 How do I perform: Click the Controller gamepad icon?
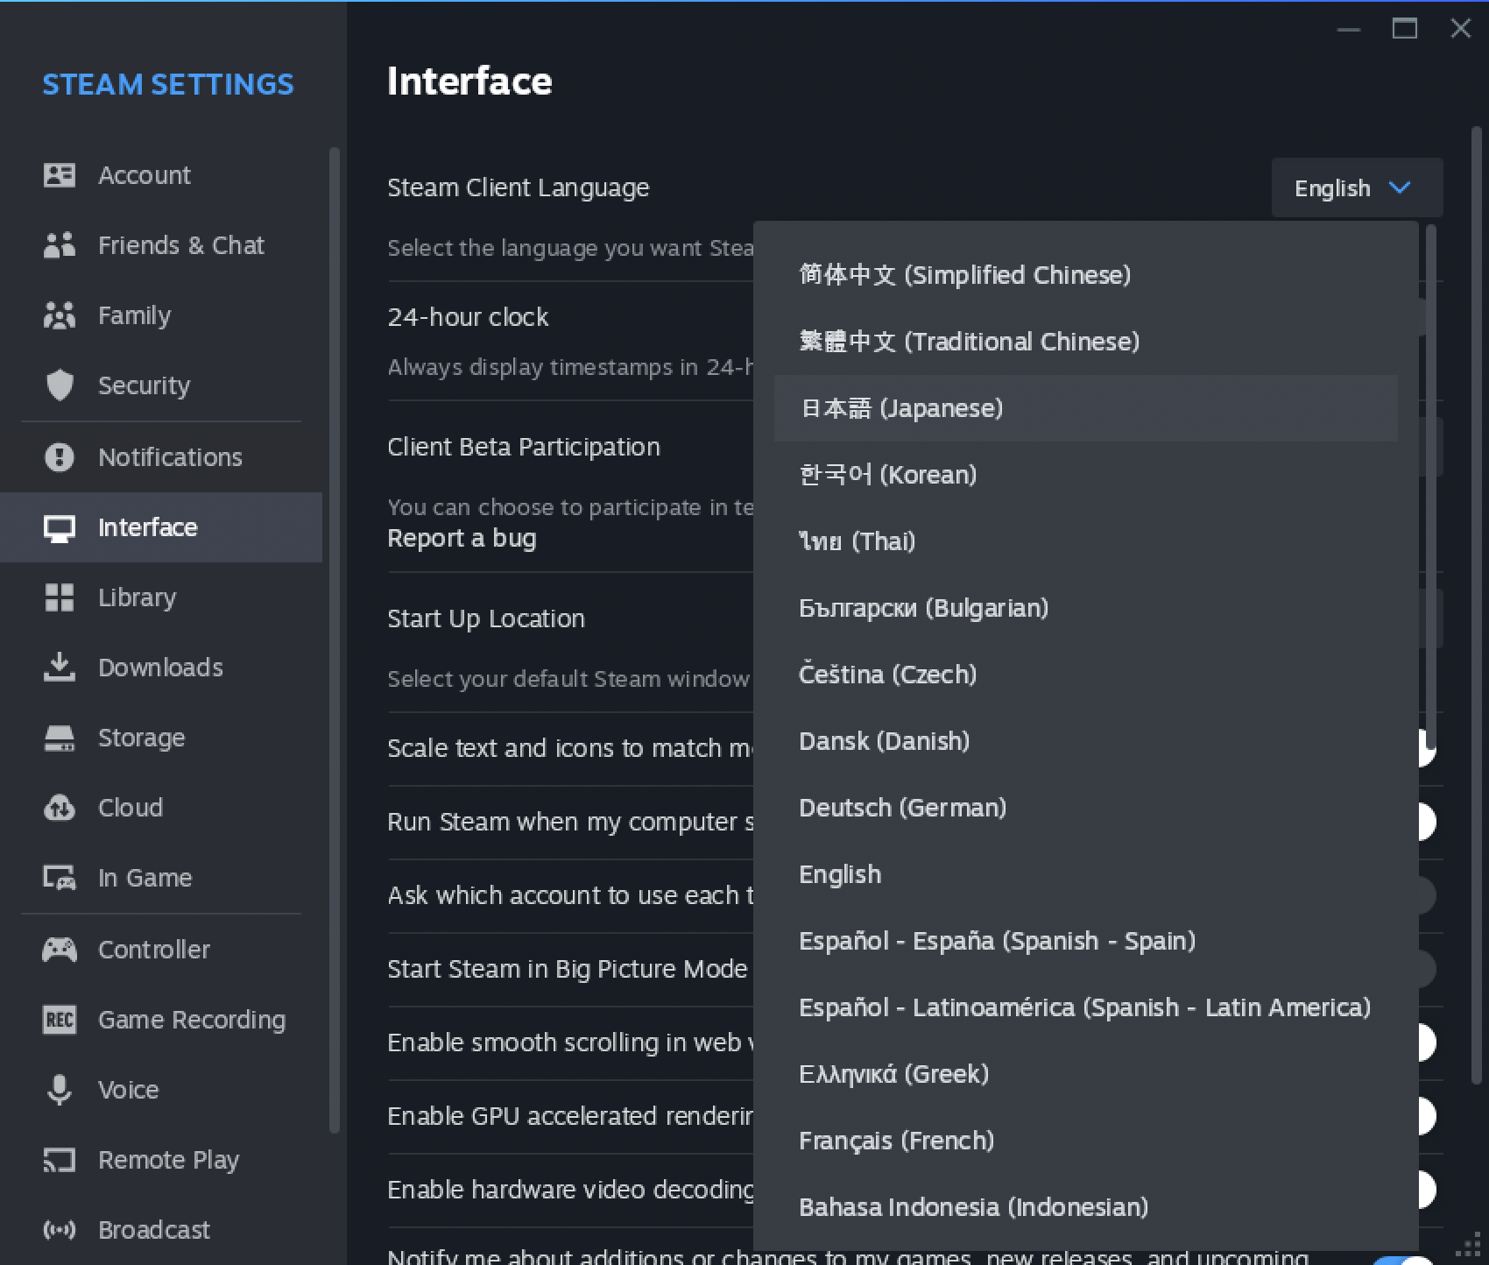60,950
